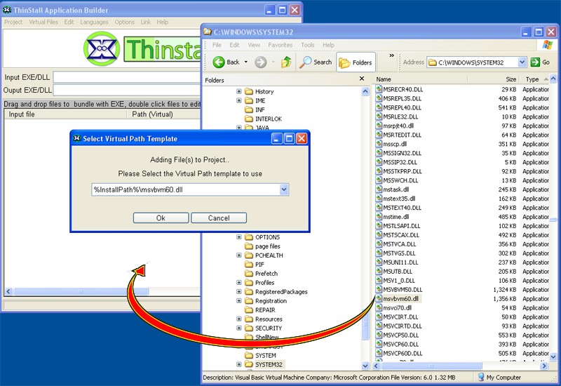The height and width of the screenshot is (386, 561).
Task: Open the Address bar dropdown
Action: 522,62
